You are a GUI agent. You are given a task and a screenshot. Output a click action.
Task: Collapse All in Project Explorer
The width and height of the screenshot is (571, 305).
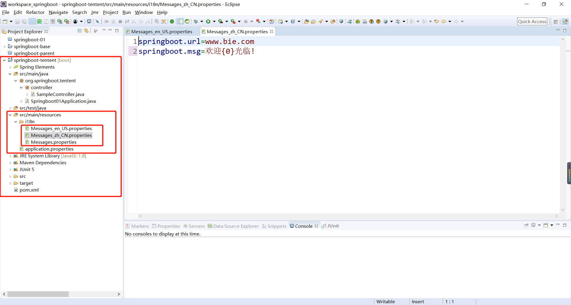tap(79, 31)
